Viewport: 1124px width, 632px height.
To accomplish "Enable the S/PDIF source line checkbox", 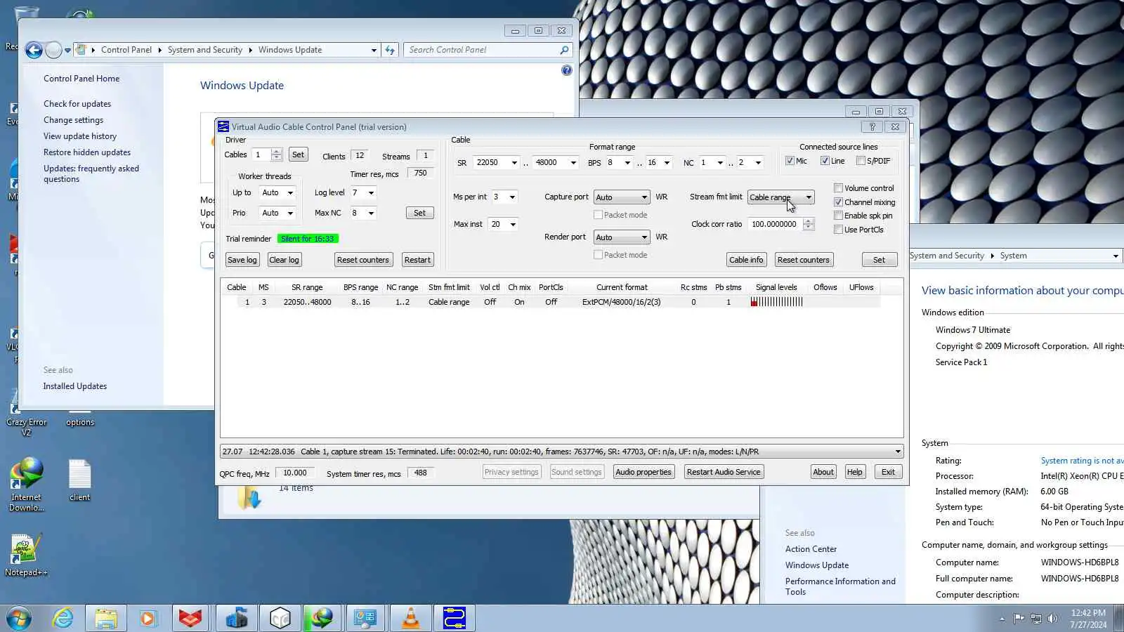I will coord(861,161).
